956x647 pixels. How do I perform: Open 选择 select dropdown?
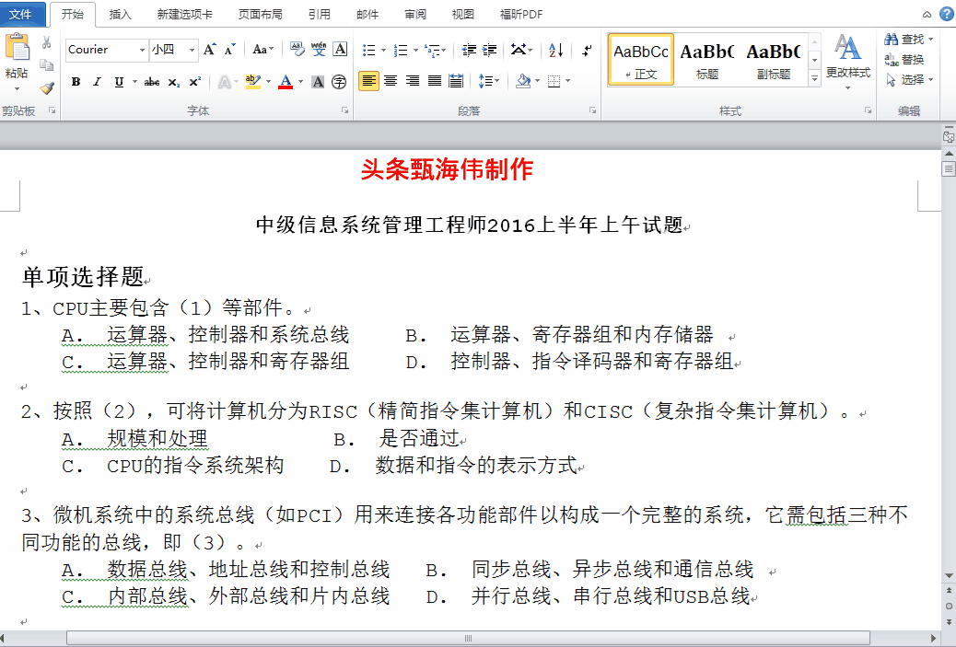click(910, 80)
